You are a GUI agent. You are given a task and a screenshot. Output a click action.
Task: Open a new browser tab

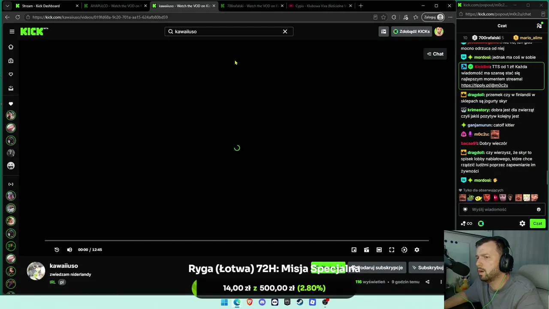click(361, 6)
